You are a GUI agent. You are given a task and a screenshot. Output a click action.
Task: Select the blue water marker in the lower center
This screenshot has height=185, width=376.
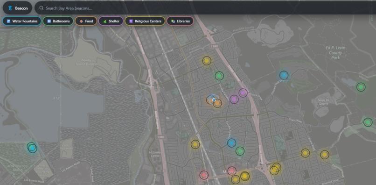232,143
